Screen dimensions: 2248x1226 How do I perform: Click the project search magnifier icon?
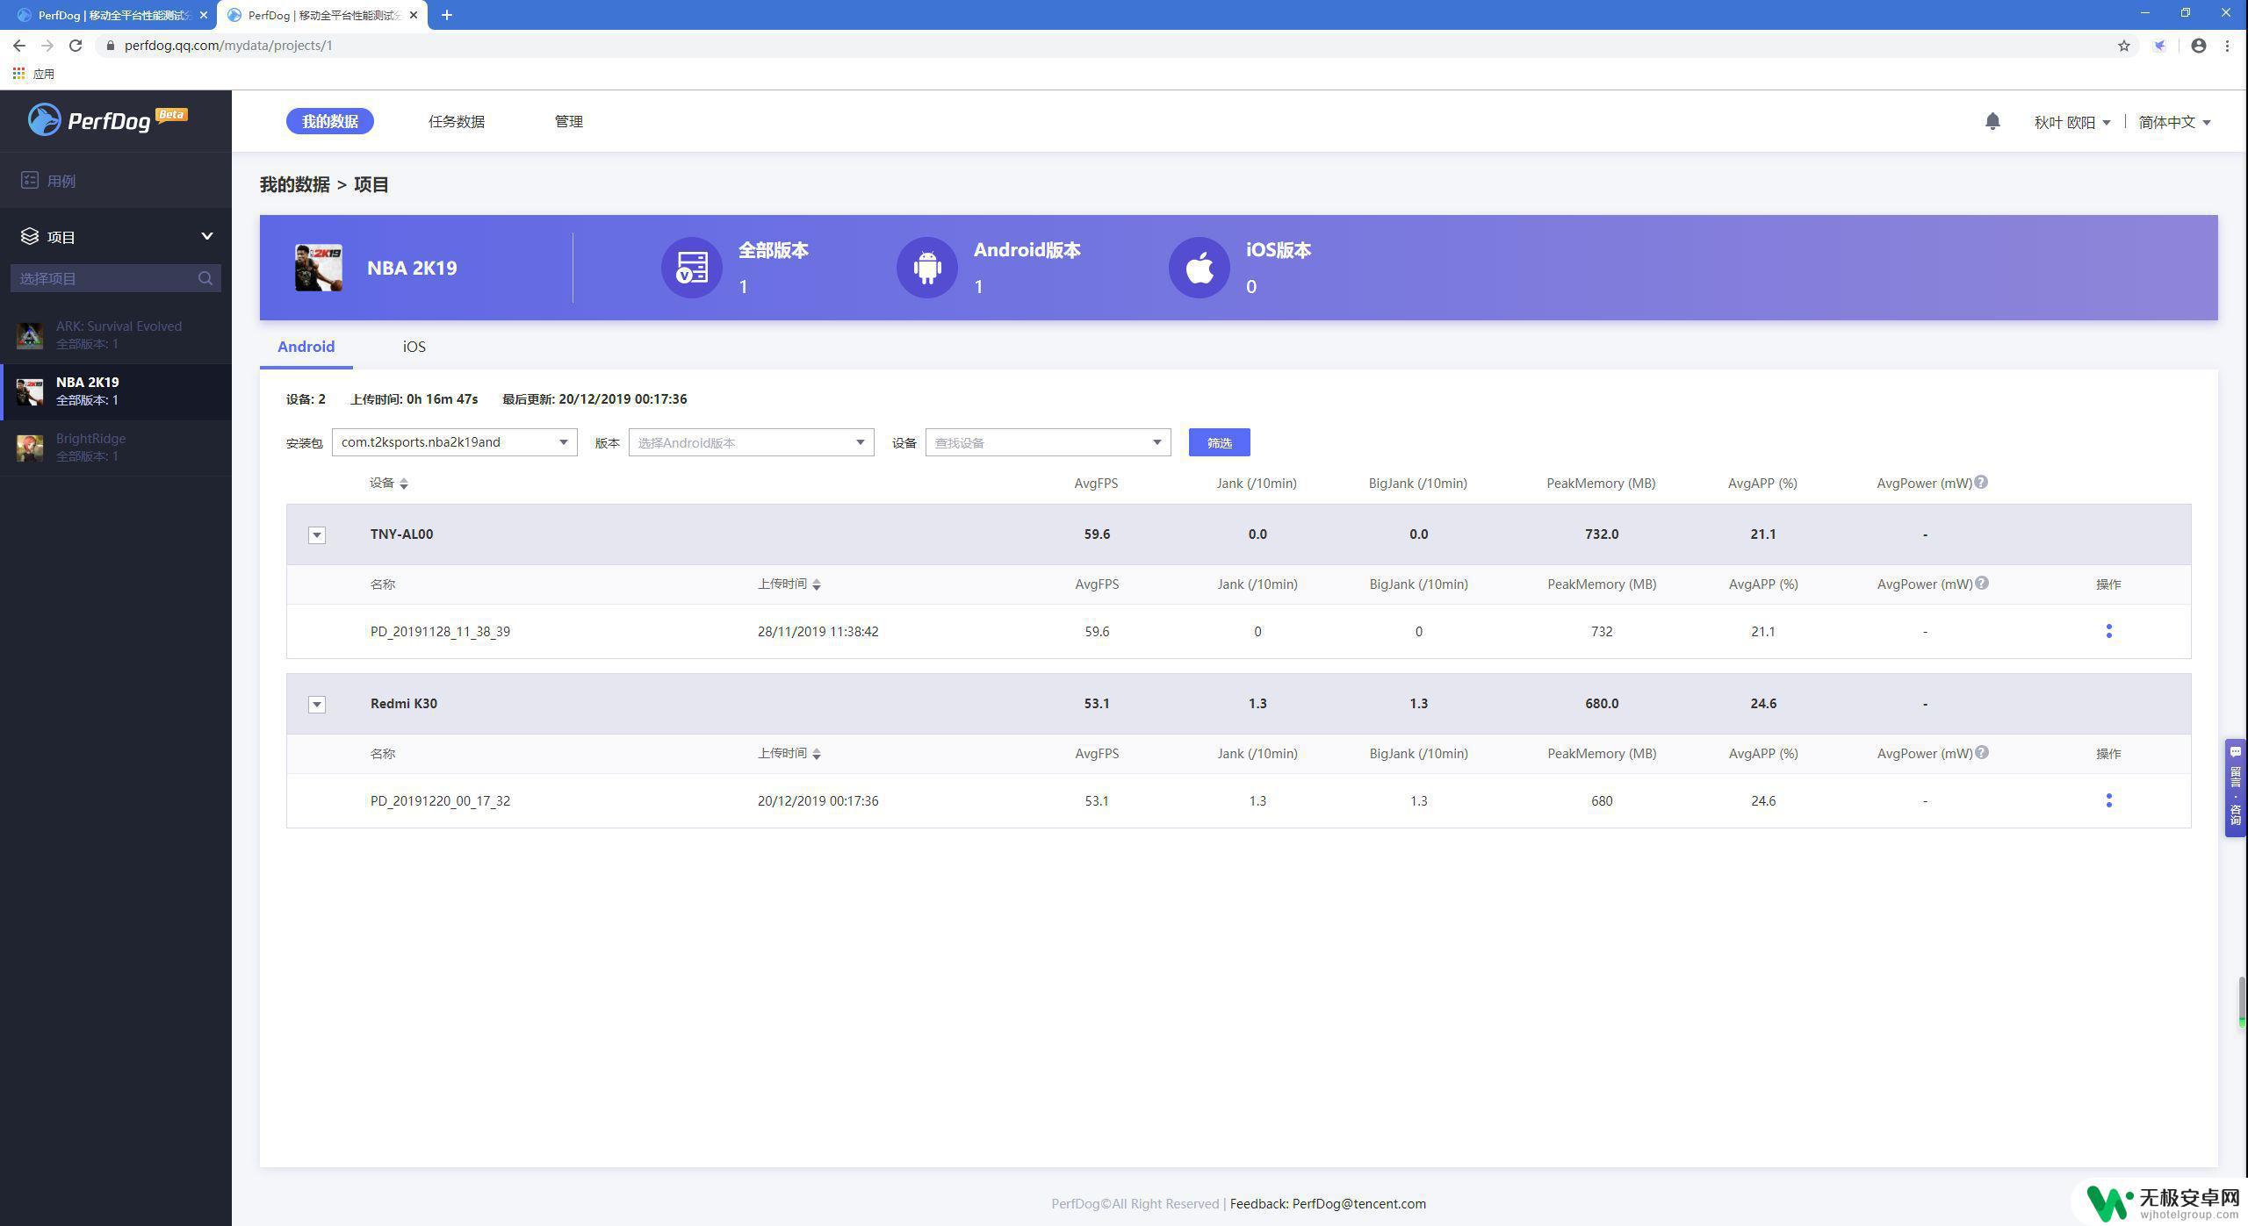pyautogui.click(x=205, y=278)
